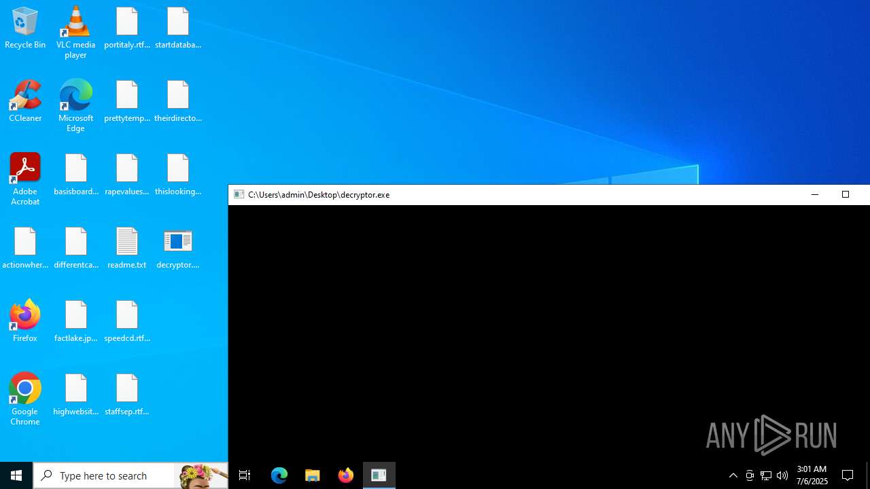Click the taskbar search box
The height and width of the screenshot is (489, 870).
point(130,475)
